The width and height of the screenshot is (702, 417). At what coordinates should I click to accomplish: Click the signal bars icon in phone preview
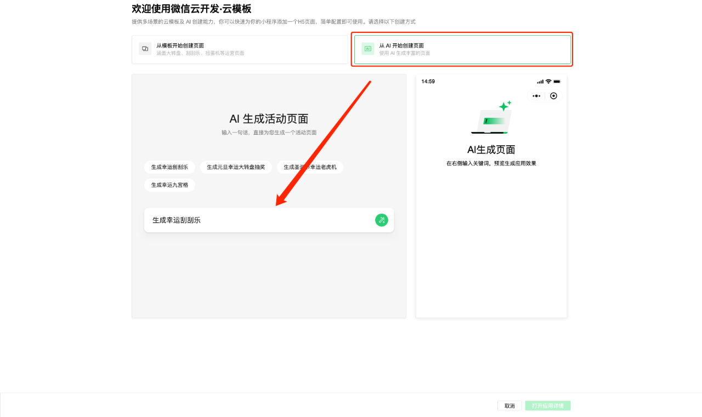[x=540, y=82]
